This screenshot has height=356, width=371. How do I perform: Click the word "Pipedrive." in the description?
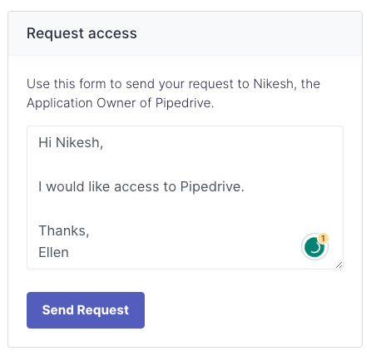pos(185,103)
